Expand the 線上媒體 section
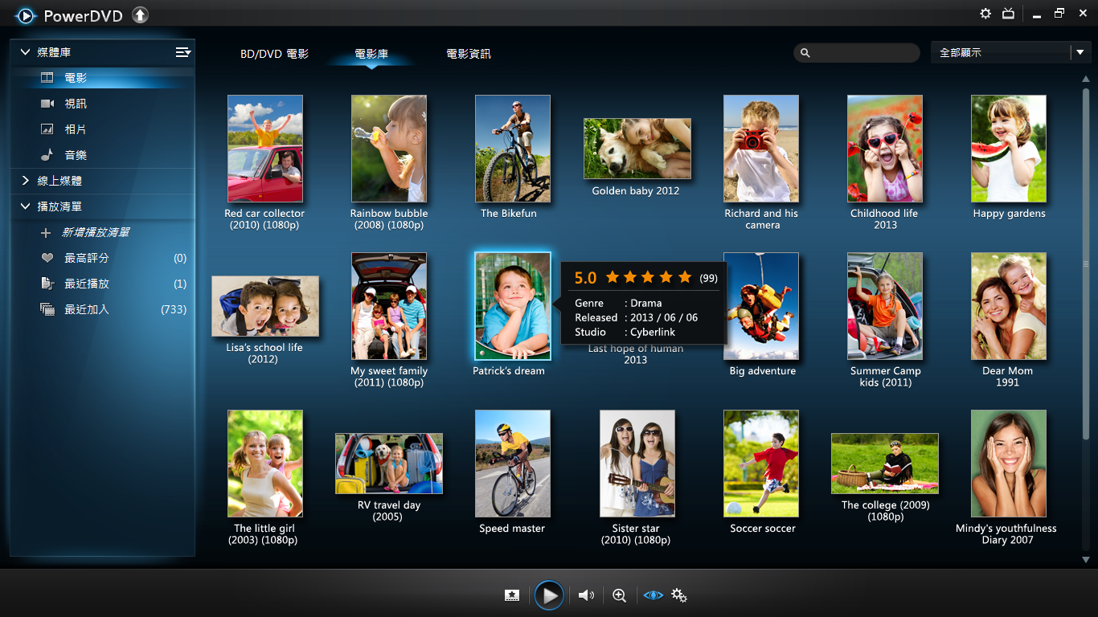Viewport: 1098px width, 617px height. coord(25,181)
